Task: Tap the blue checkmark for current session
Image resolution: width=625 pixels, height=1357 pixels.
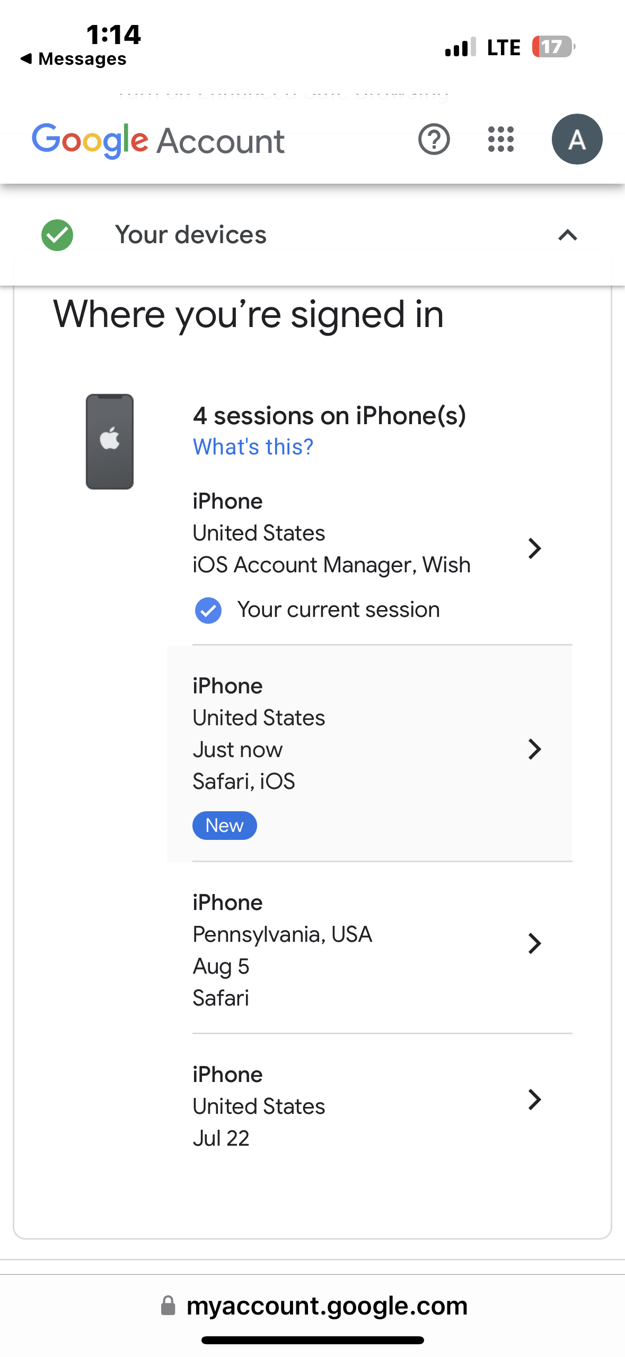Action: pos(208,610)
